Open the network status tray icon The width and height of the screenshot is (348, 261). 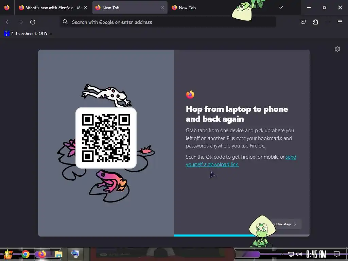point(291,254)
